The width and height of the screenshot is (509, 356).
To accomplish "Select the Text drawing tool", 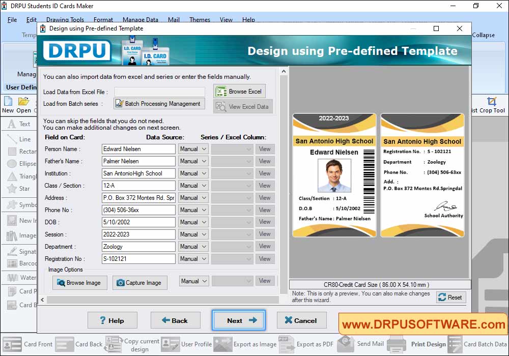I will pyautogui.click(x=19, y=124).
